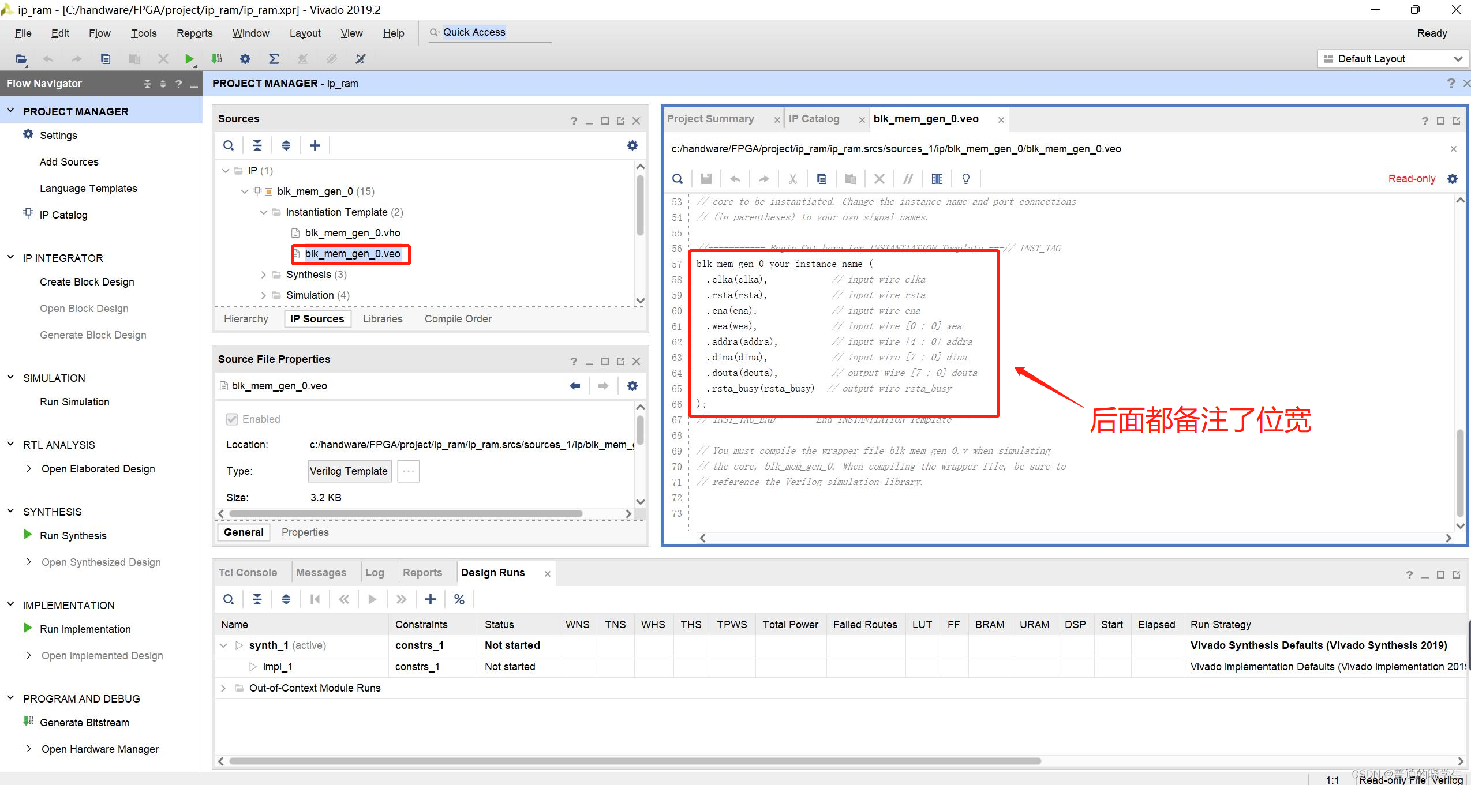The width and height of the screenshot is (1471, 785).
Task: Click the Sigma report icon in toolbar
Action: point(274,59)
